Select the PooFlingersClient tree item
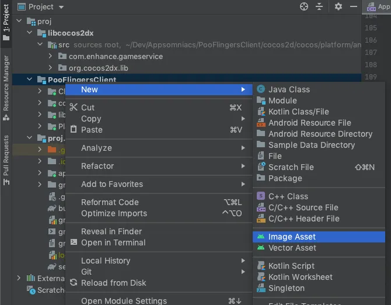The image size is (391, 305). point(82,79)
